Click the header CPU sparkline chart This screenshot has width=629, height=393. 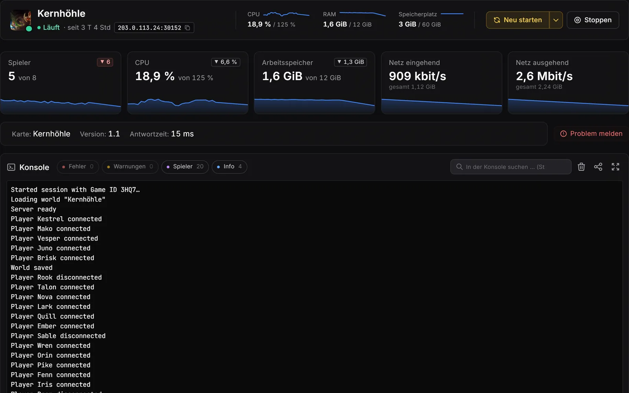point(286,14)
